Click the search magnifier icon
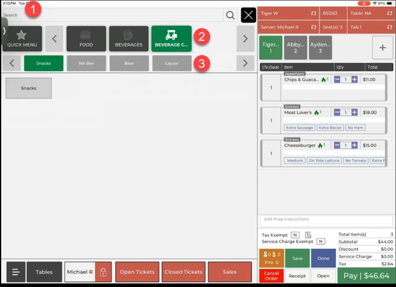The image size is (396, 287). click(230, 15)
